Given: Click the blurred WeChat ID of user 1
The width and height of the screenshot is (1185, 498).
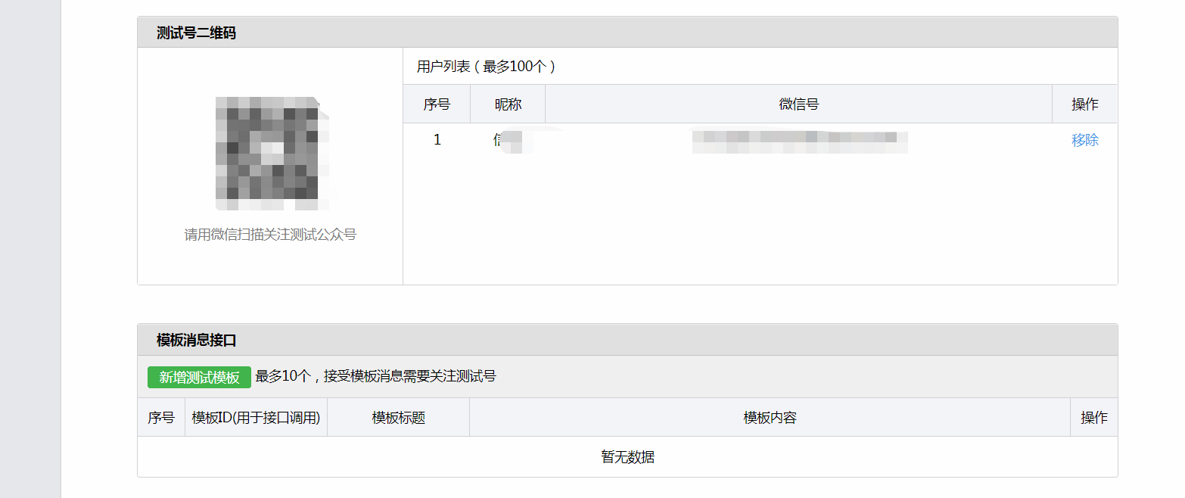Looking at the screenshot, I should 798,141.
